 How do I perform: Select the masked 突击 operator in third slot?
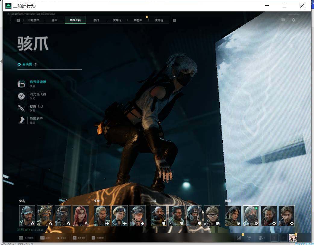(x=63, y=216)
